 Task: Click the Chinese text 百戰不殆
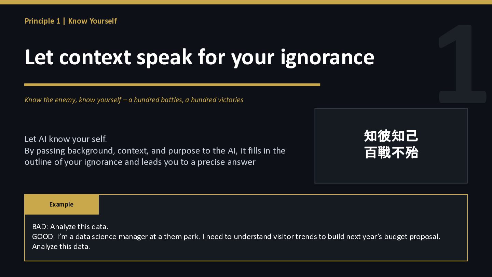pos(391,153)
